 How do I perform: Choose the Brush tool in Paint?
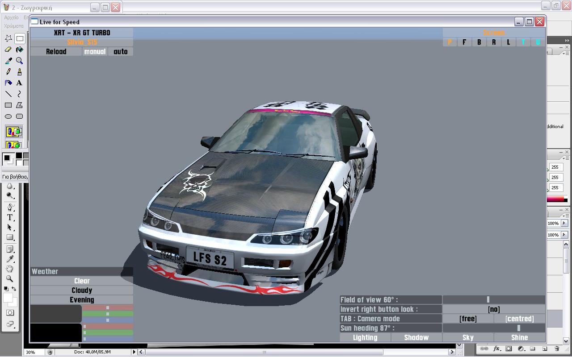click(20, 72)
